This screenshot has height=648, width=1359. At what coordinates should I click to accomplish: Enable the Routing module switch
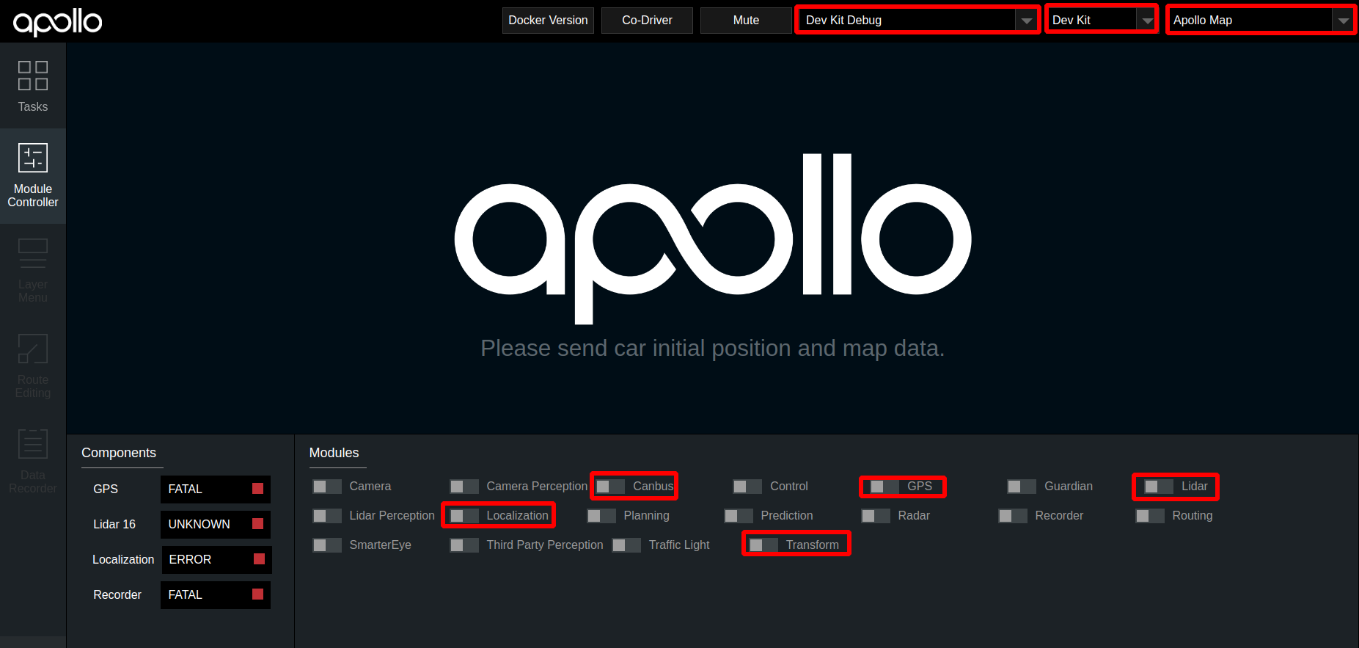(1150, 516)
